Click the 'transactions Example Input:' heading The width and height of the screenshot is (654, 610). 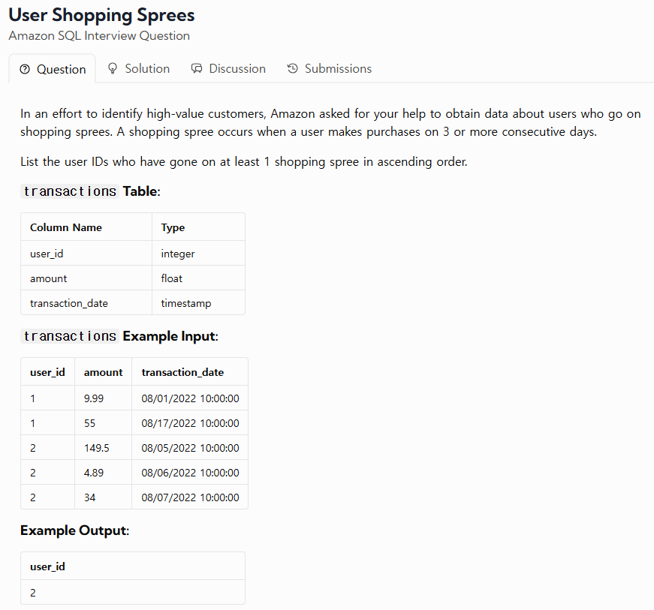tap(119, 336)
